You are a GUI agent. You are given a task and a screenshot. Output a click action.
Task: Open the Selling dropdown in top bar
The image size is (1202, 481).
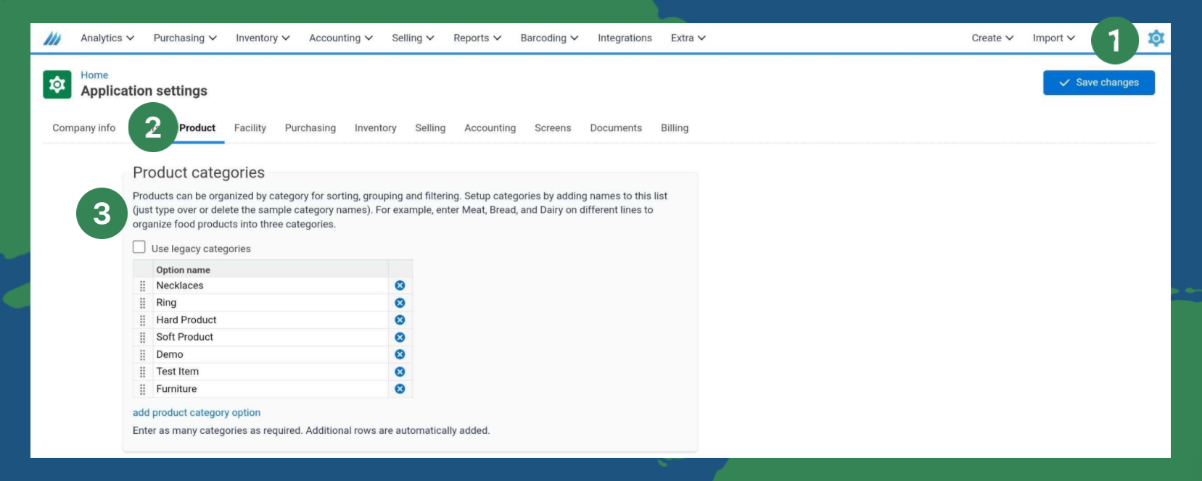(413, 38)
